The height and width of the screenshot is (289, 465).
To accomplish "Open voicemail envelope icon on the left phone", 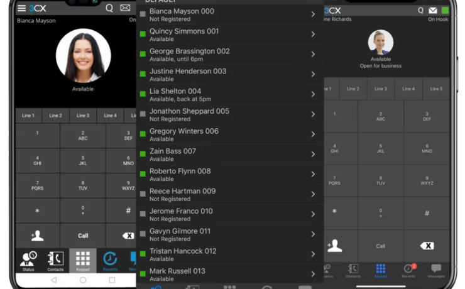I will coord(125,9).
